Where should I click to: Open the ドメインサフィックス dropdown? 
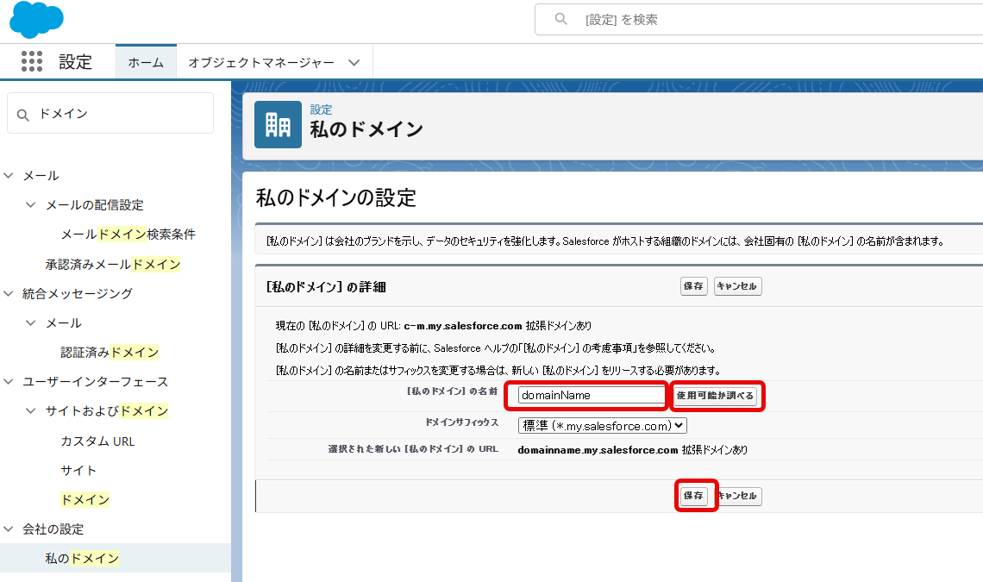[x=603, y=426]
